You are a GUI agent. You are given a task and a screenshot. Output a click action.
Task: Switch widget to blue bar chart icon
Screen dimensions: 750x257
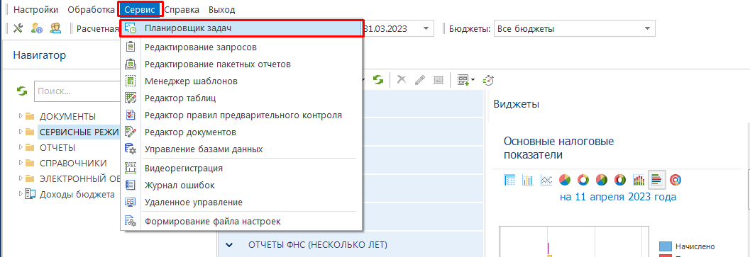tap(528, 180)
